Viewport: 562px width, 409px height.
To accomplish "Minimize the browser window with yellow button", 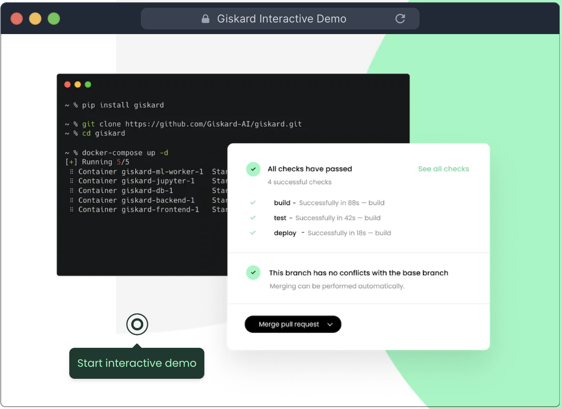I will (x=35, y=19).
